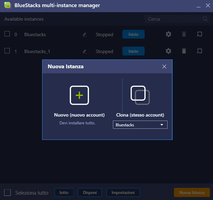Create shortcut icon for Bluestacks instance

[x=200, y=34]
